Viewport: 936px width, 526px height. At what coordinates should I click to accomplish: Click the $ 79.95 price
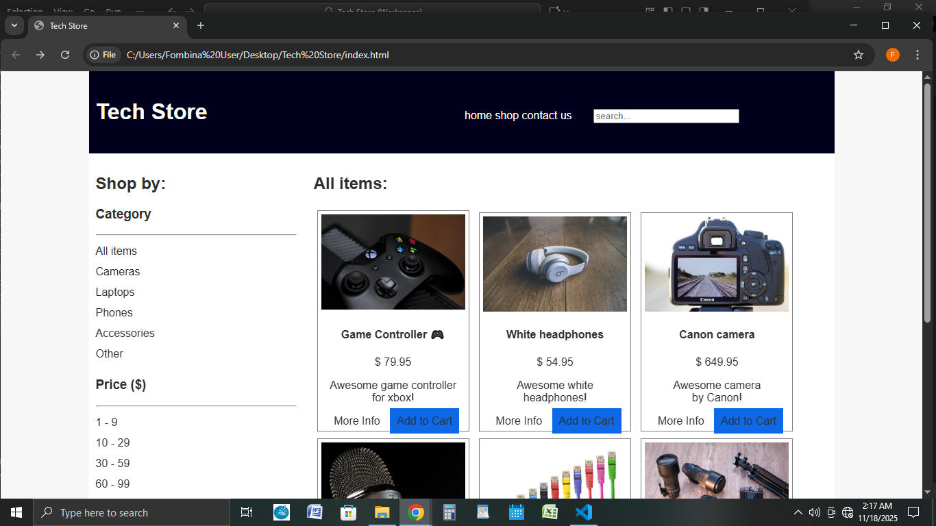(x=393, y=362)
